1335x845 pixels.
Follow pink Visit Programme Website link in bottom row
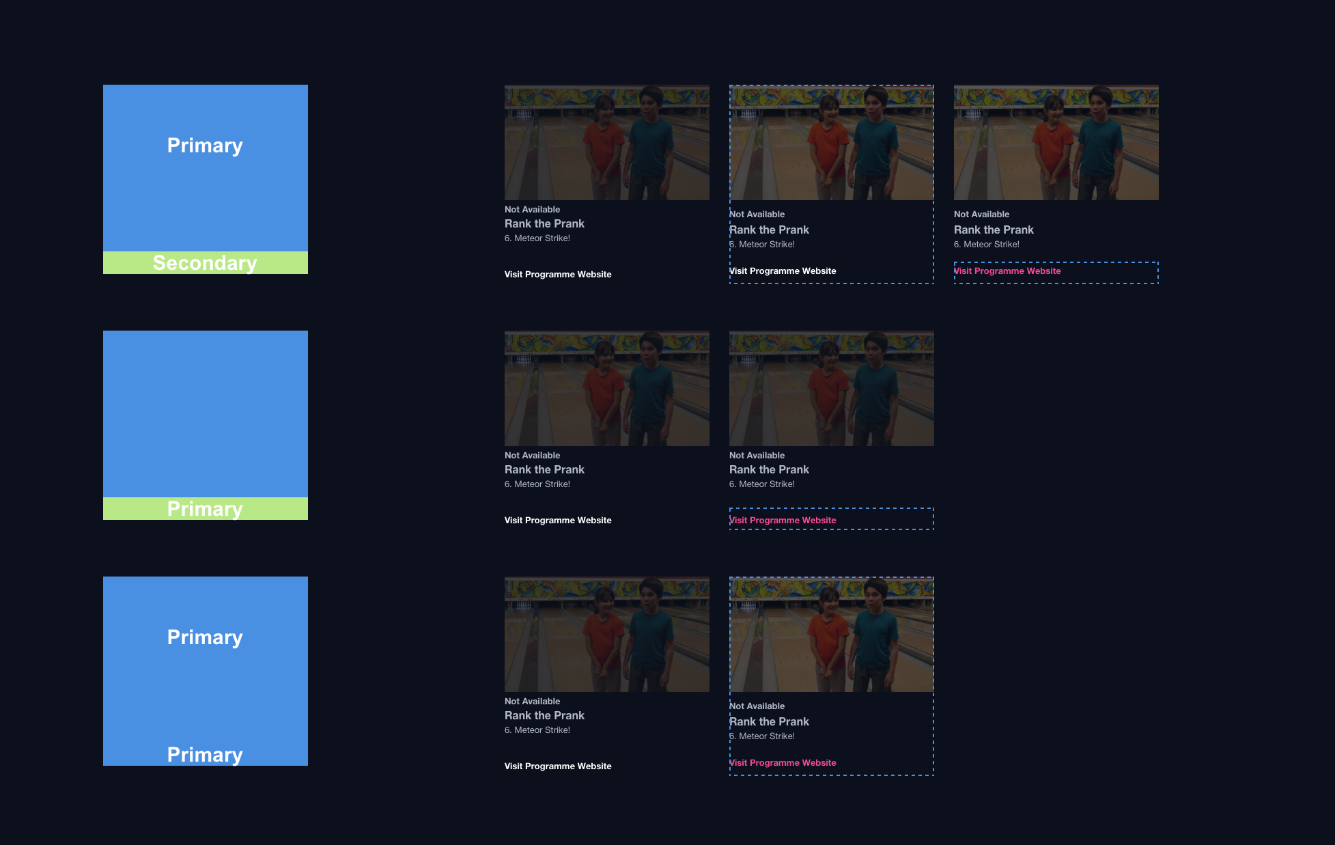[783, 763]
